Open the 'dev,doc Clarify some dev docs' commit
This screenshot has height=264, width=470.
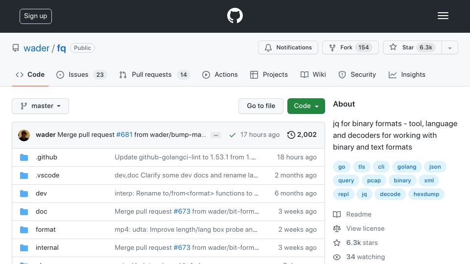tap(186, 175)
